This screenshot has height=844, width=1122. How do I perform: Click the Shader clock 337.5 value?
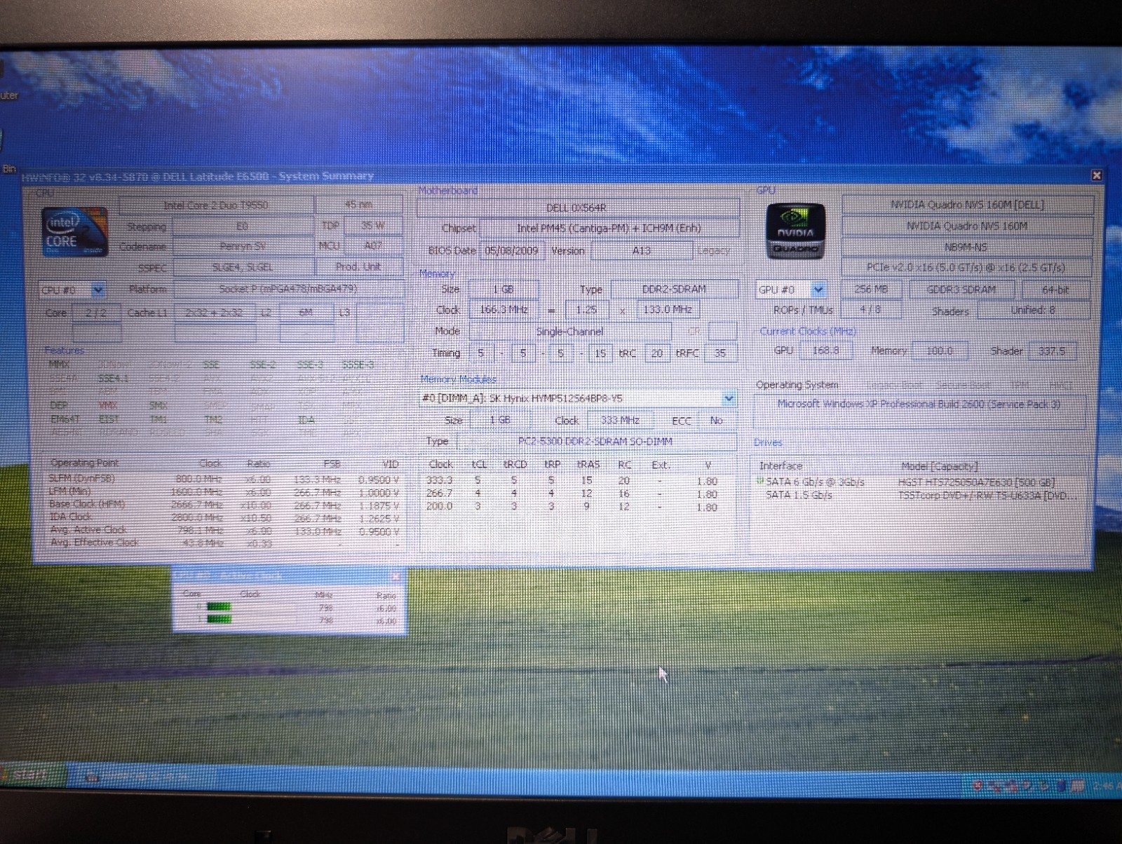coord(1051,351)
